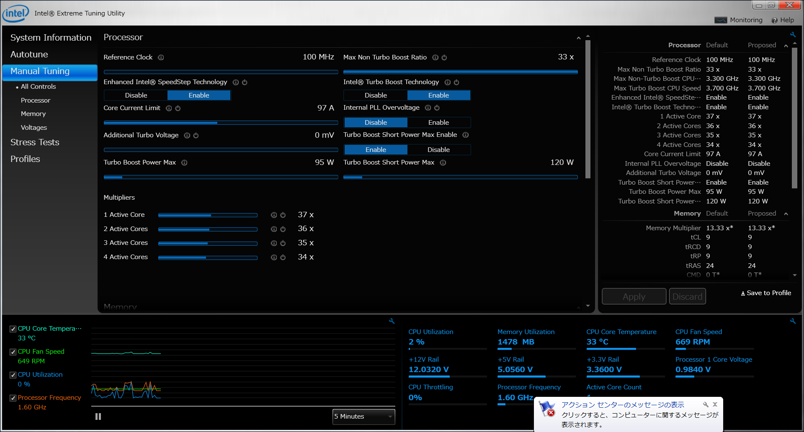Click reset icon next to Core Current Limit
The image size is (804, 432).
(x=178, y=108)
